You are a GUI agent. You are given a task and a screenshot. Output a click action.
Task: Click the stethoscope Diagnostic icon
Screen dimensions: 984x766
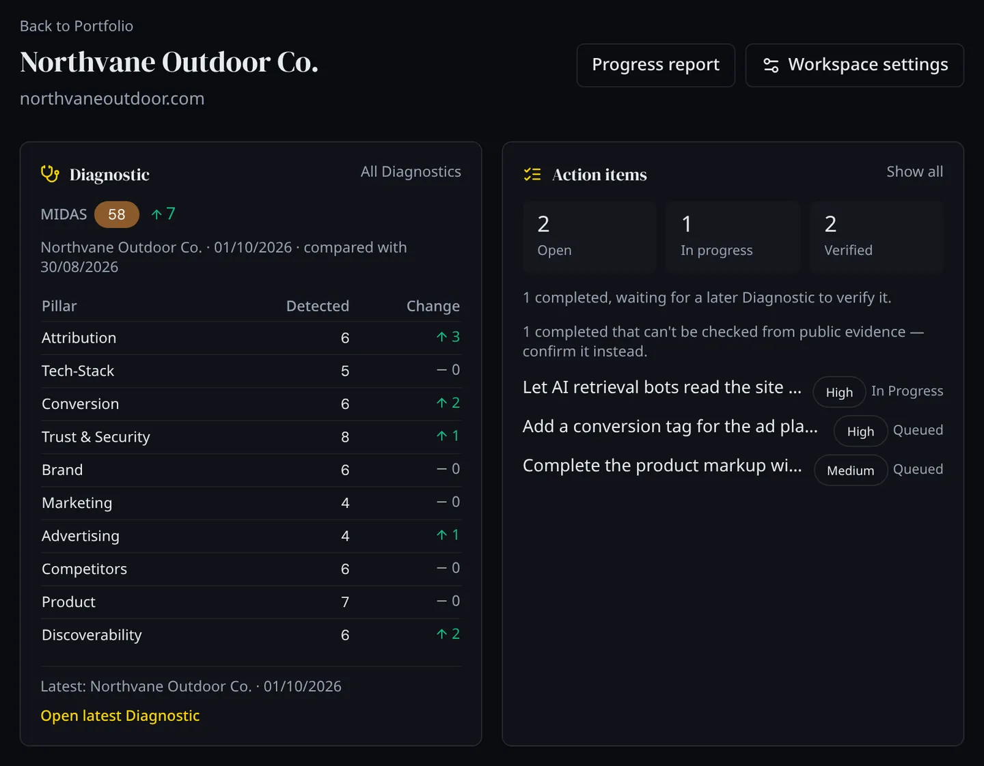50,174
